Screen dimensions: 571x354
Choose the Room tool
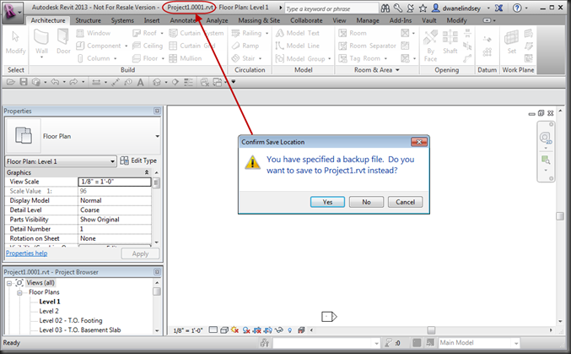(x=353, y=33)
